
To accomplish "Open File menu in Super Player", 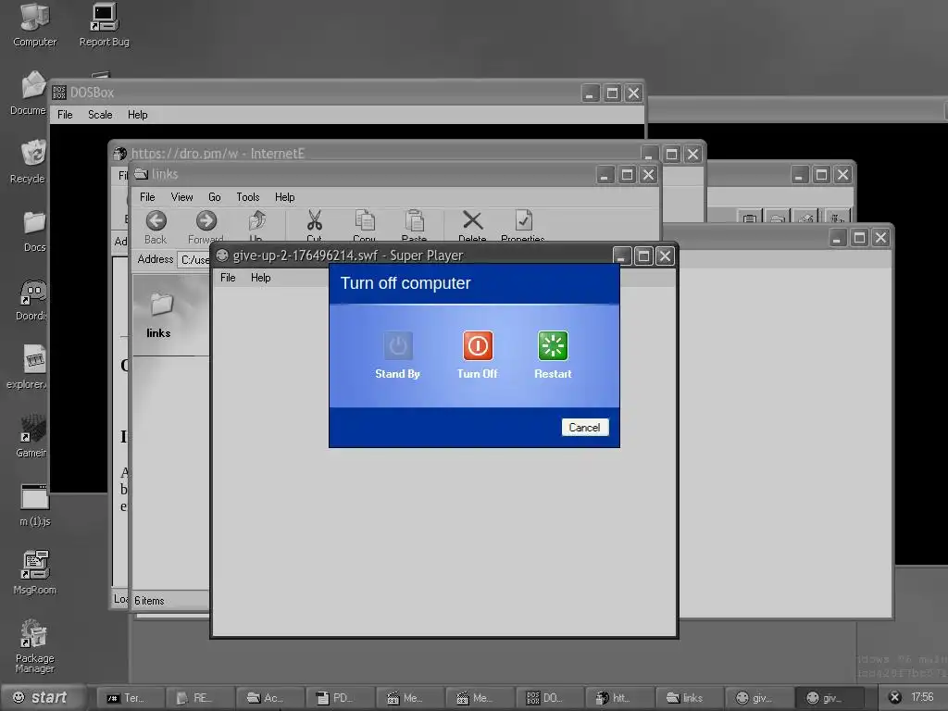I will pyautogui.click(x=228, y=278).
